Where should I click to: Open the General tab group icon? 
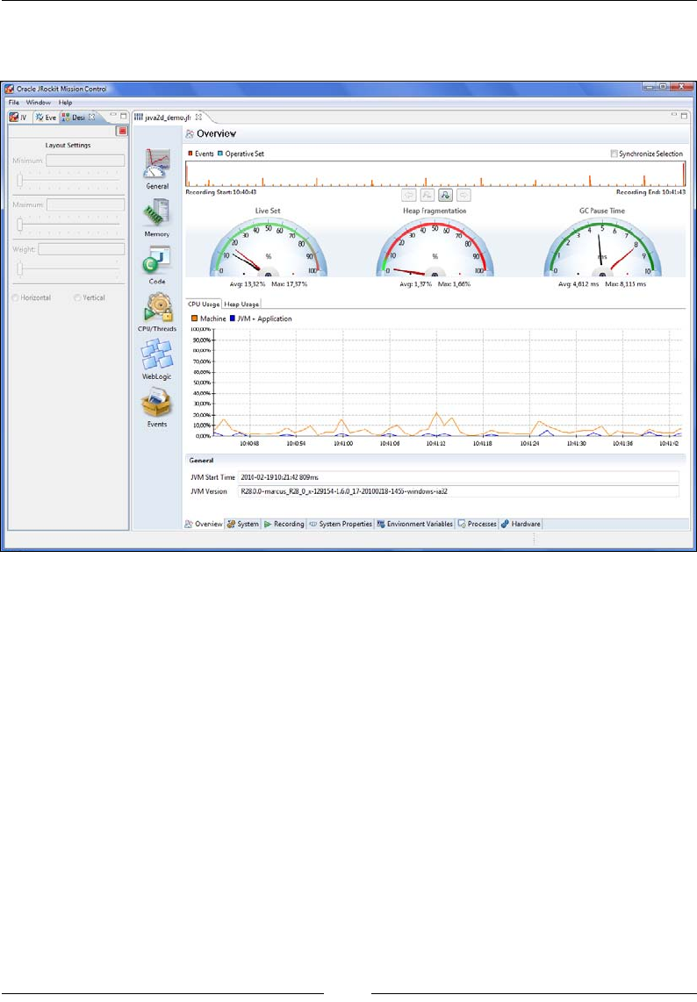pos(157,164)
